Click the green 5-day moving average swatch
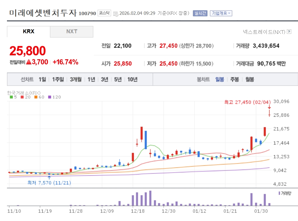298x221 pixels. [x=11, y=97]
